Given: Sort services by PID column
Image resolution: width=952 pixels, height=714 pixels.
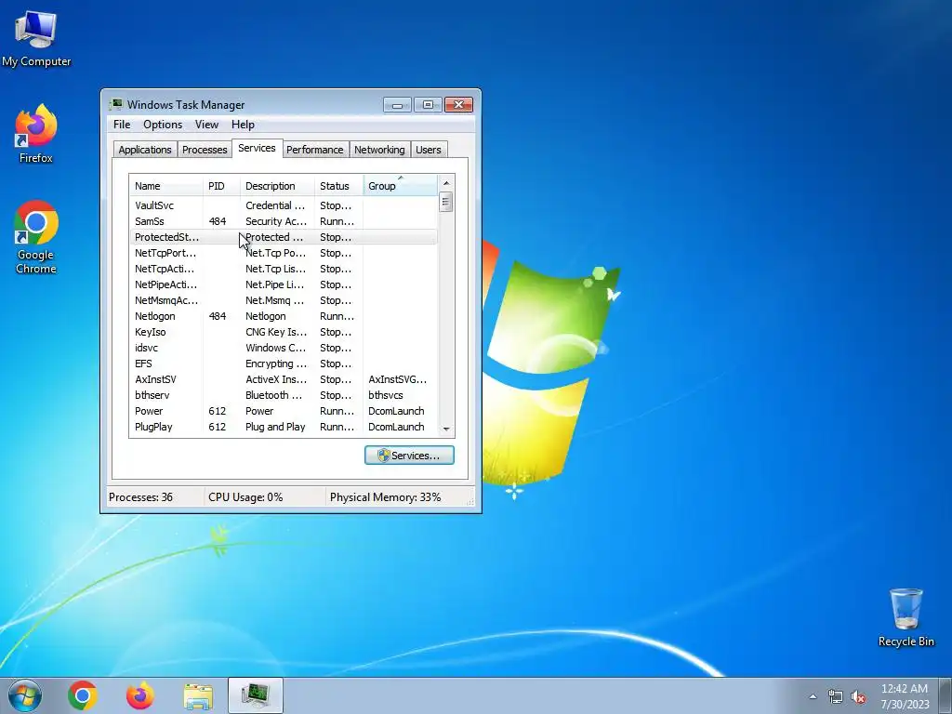Looking at the screenshot, I should point(221,186).
